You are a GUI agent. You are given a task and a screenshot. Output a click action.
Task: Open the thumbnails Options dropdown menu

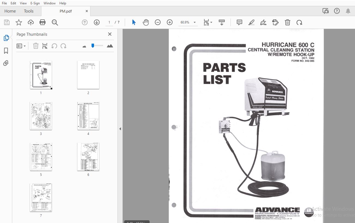point(21,46)
